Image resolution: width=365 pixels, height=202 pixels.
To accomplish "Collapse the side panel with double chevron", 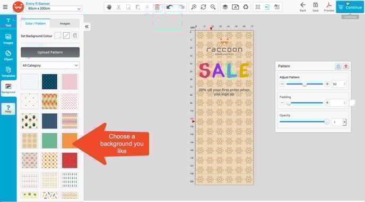I will (x=86, y=26).
